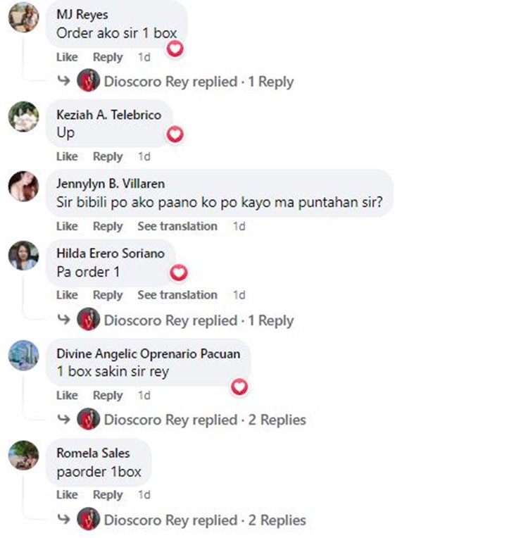Expand 2 Replies under Romela Sales' comment
Image resolution: width=528 pixels, height=538 pixels.
pyautogui.click(x=205, y=520)
